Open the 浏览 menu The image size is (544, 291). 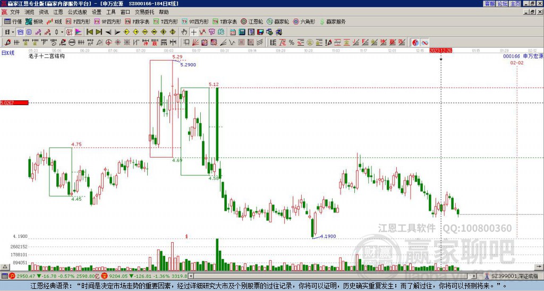pyautogui.click(x=29, y=12)
